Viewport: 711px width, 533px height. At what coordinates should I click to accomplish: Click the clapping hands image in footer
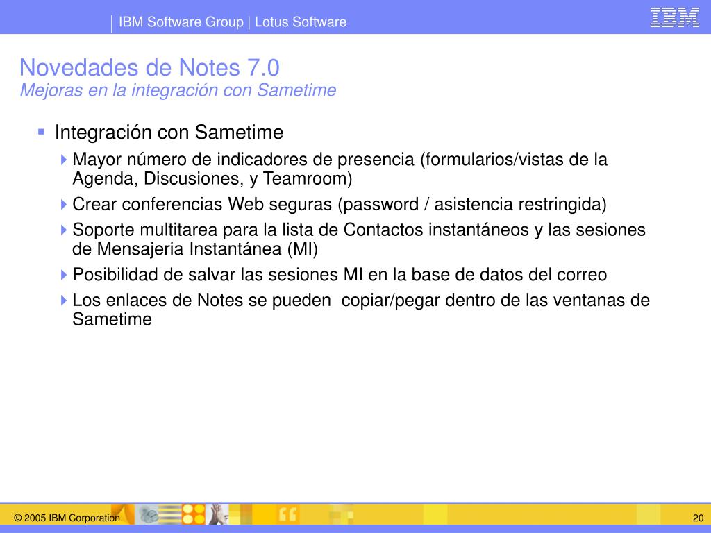point(217,514)
